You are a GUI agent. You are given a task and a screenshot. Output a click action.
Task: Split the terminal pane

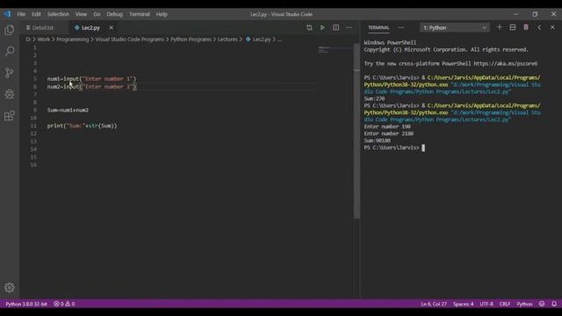click(x=513, y=27)
